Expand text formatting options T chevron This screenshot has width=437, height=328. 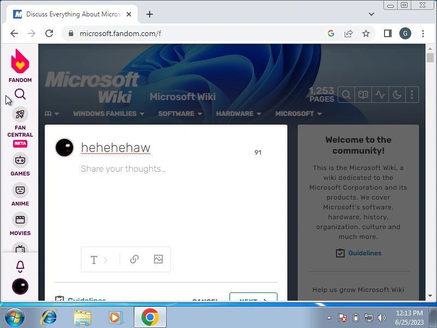[x=99, y=260]
